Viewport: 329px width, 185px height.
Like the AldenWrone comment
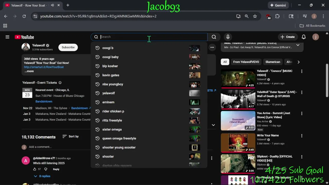[x=35, y=169]
